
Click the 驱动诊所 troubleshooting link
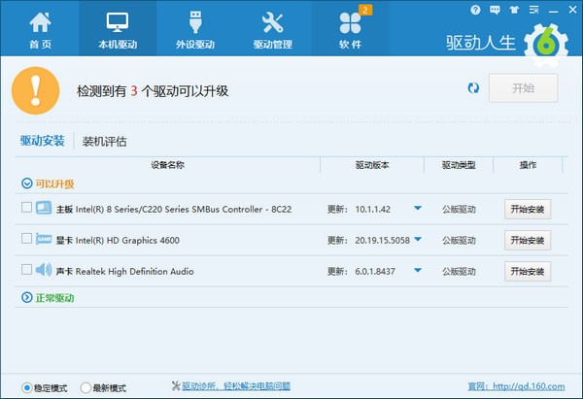(x=229, y=386)
